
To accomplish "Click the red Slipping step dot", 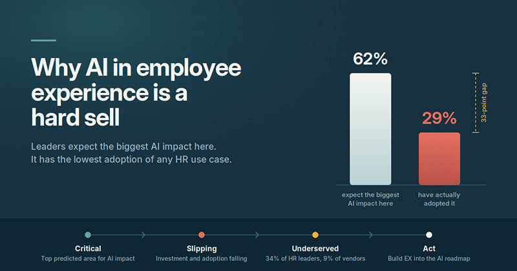I will click(x=202, y=235).
